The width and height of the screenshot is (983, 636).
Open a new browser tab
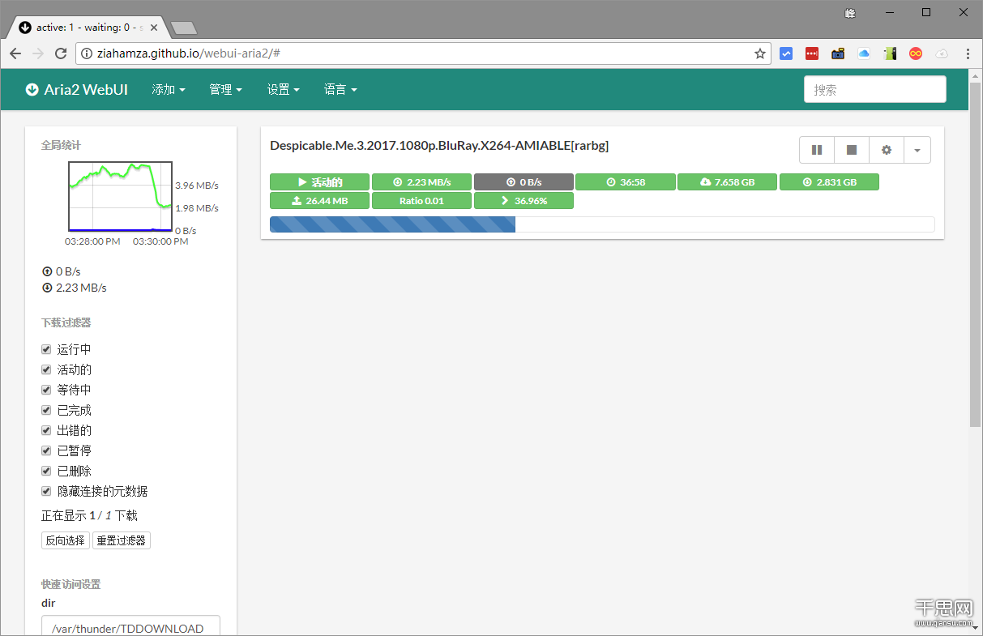184,28
